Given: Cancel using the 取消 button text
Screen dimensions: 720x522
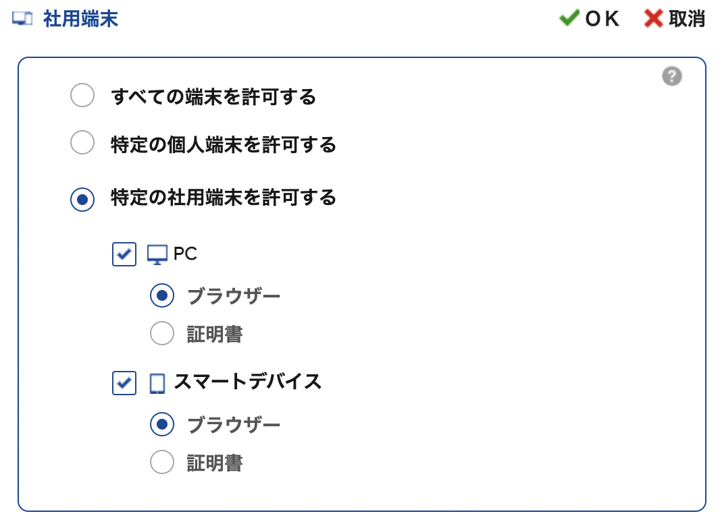Looking at the screenshot, I should [686, 19].
